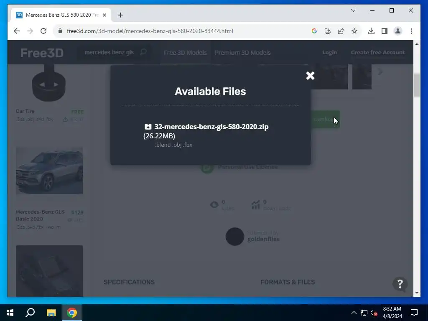The image size is (428, 321).
Task: Click the Login link
Action: [x=329, y=52]
